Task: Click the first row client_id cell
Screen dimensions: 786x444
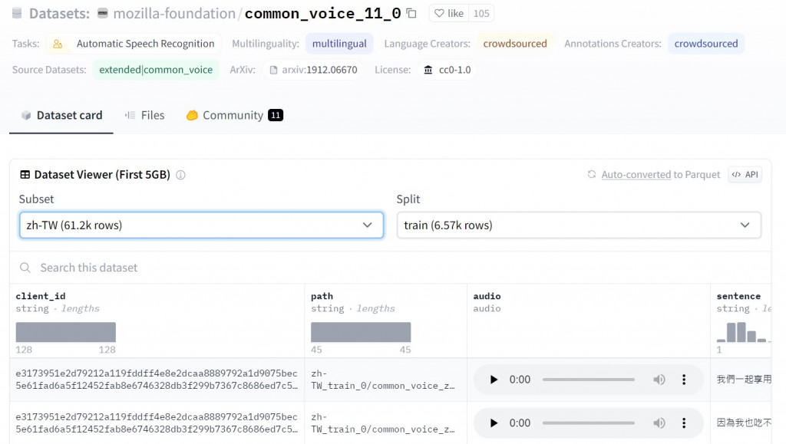Action: tap(157, 380)
